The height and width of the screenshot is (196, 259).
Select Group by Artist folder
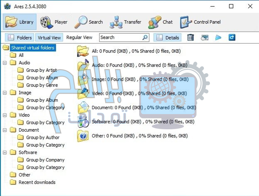pos(41,70)
